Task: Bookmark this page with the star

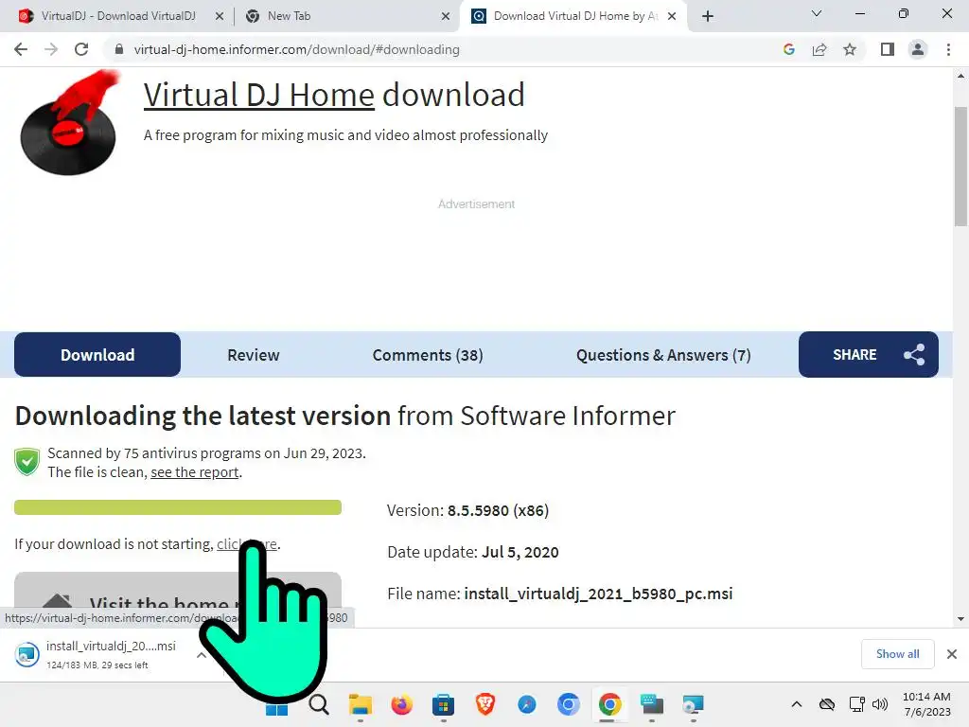Action: click(x=850, y=49)
